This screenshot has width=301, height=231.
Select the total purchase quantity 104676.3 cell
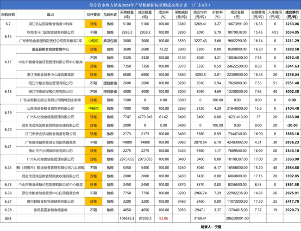point(126,217)
